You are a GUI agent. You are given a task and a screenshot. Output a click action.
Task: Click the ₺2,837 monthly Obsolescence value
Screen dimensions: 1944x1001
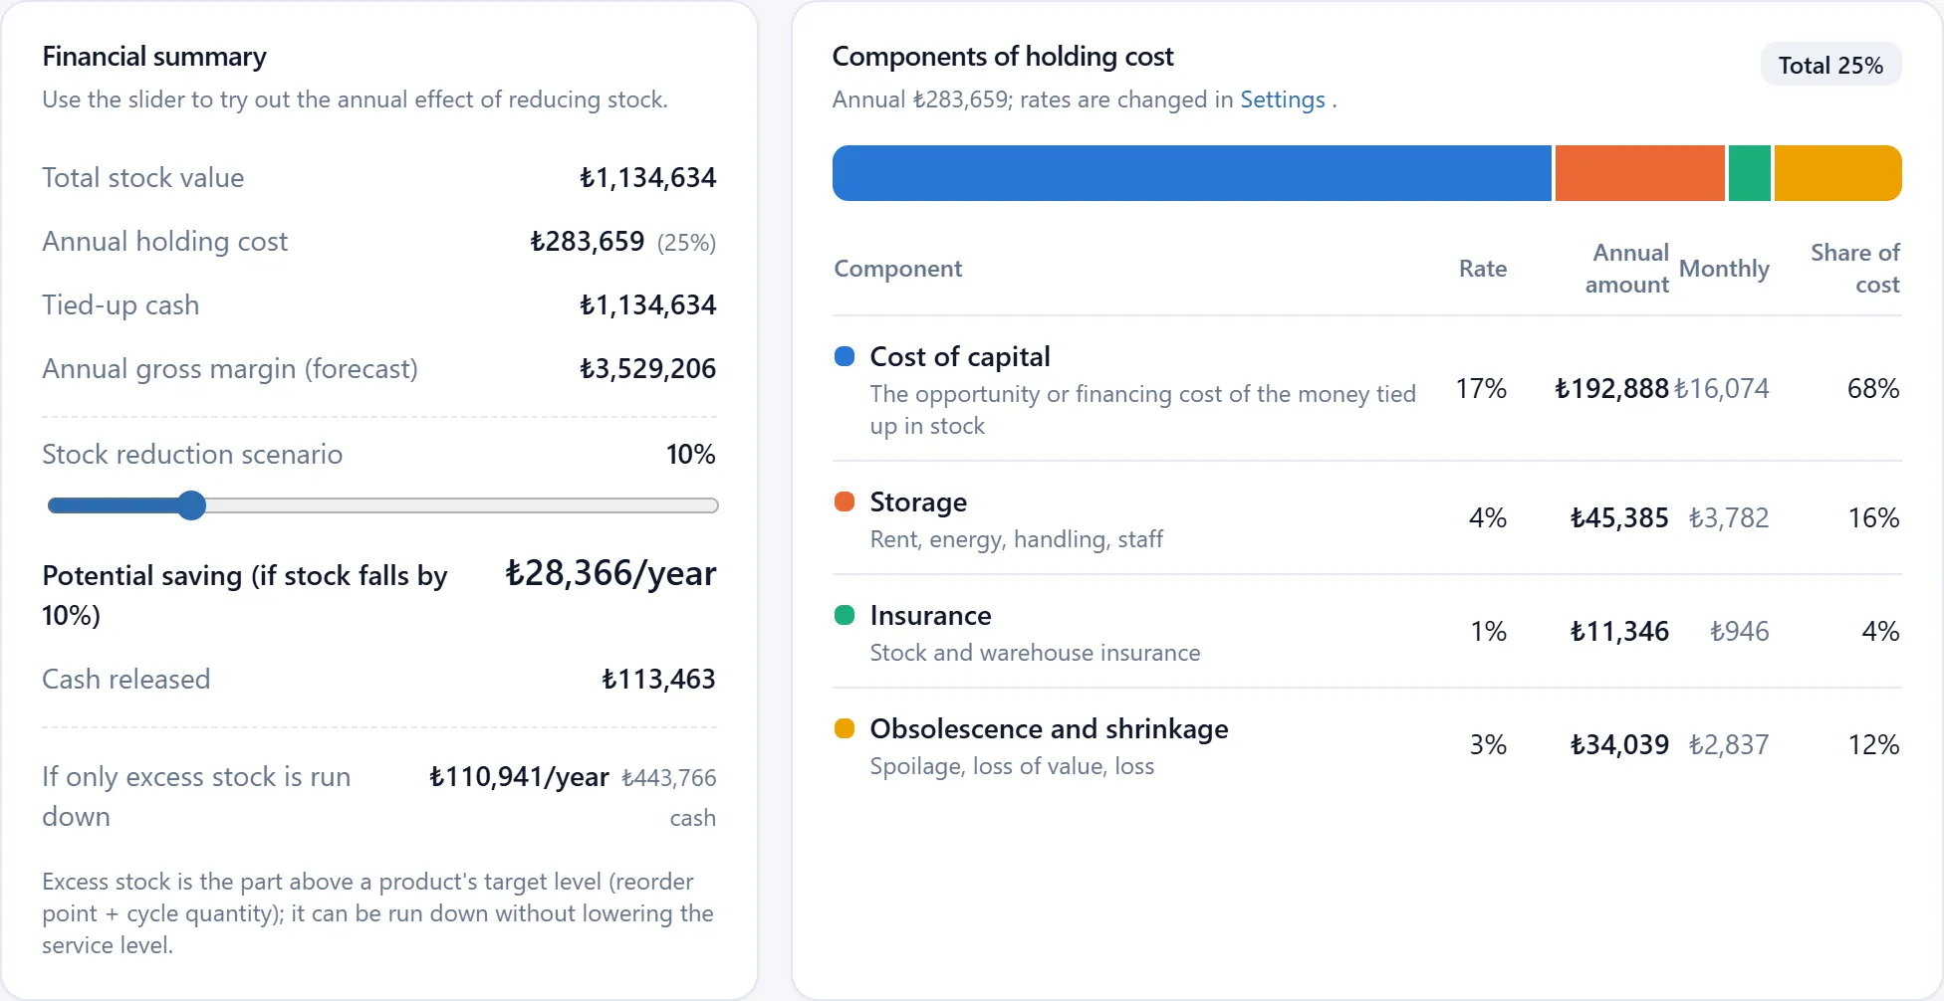[x=1729, y=744]
